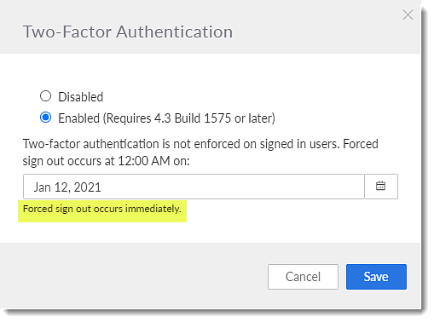This screenshot has width=434, height=322.
Task: Click the blue Save button label
Action: pyautogui.click(x=376, y=277)
